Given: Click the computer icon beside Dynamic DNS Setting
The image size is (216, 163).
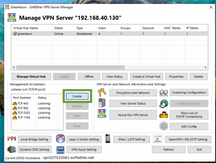Looking at the screenshot, I should 12,149.
